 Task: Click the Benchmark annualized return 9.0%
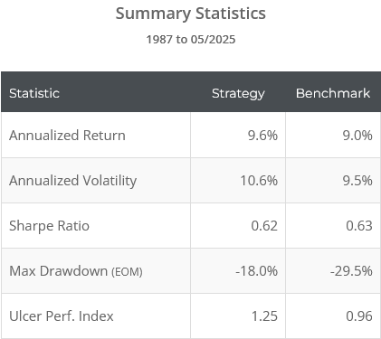pos(357,136)
